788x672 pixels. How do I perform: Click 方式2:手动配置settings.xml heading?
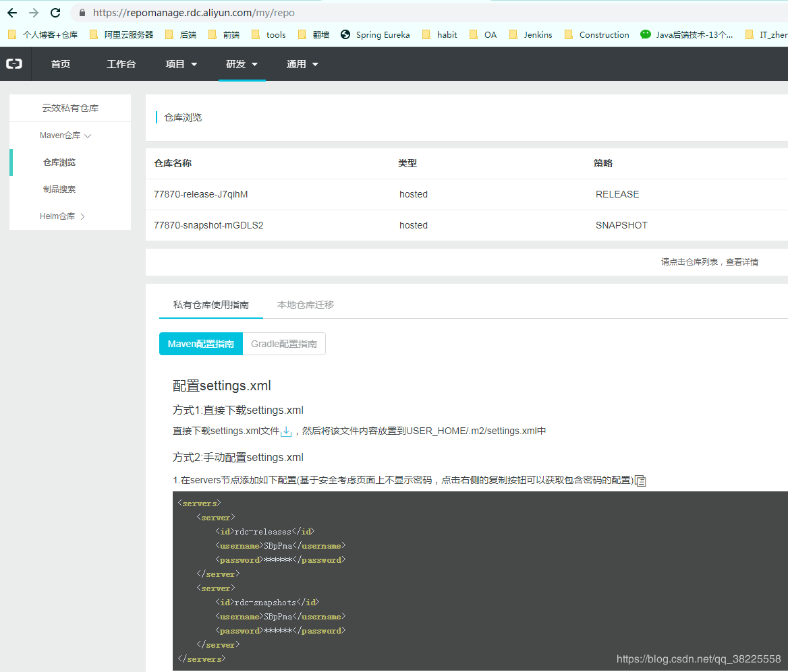[x=238, y=458]
